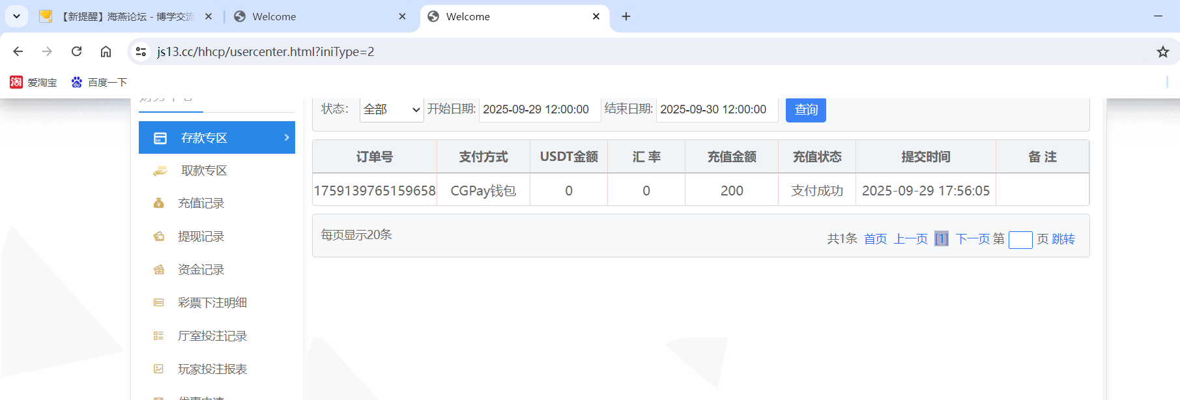
Task: Click the 开始日期 date field
Action: [540, 109]
